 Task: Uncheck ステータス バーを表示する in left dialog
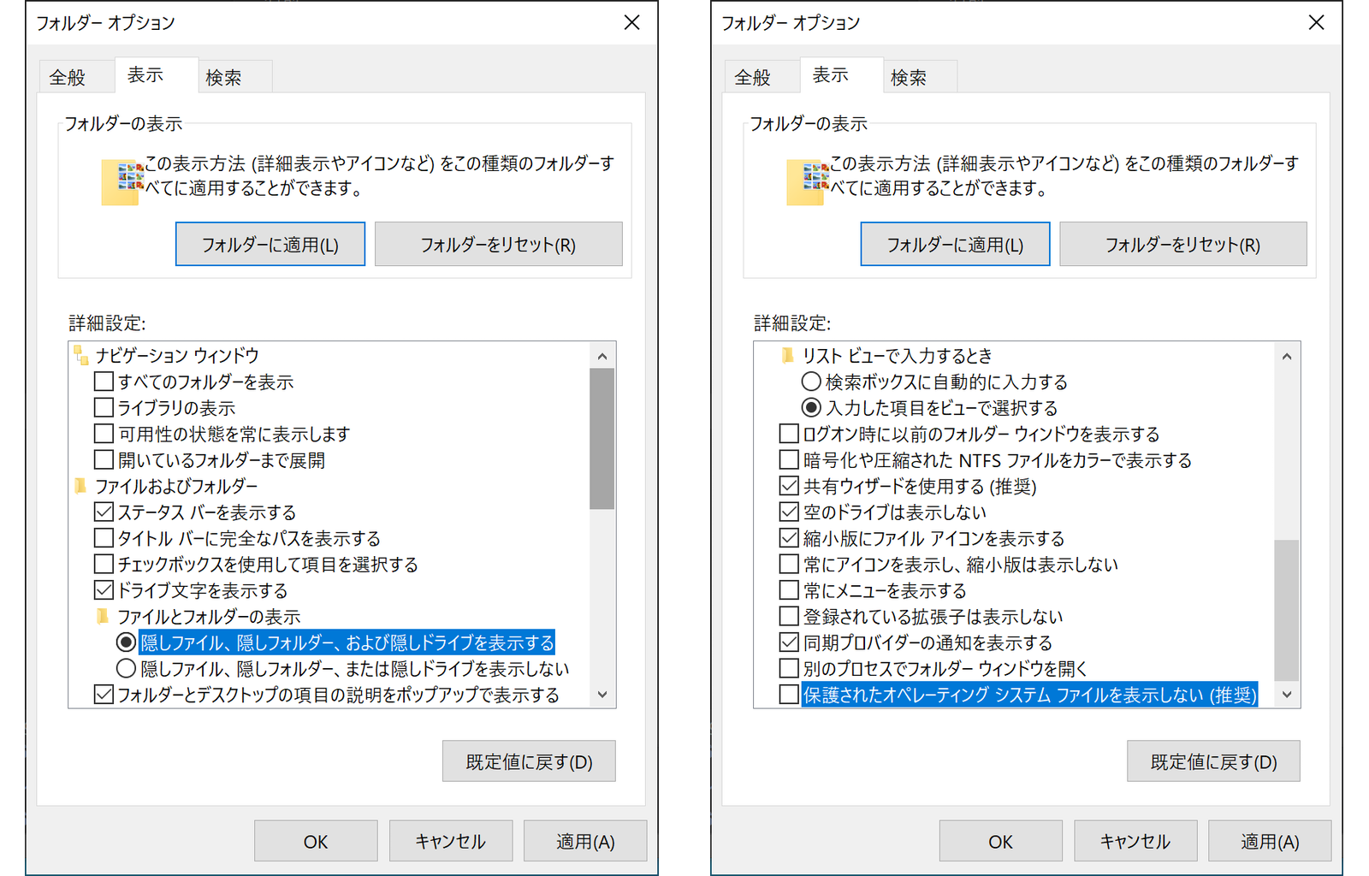coord(104,512)
